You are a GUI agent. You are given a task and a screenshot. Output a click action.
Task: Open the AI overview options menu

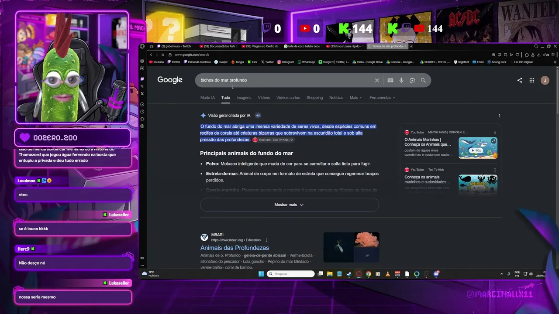[500, 116]
